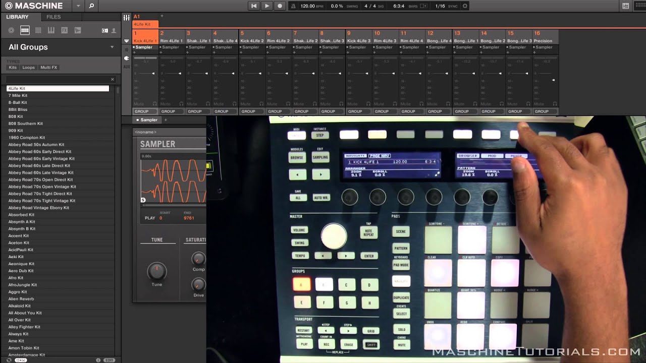Open the browser search magnifier icon
Viewport: 646px width, 363px height.
pyautogui.click(x=91, y=6)
